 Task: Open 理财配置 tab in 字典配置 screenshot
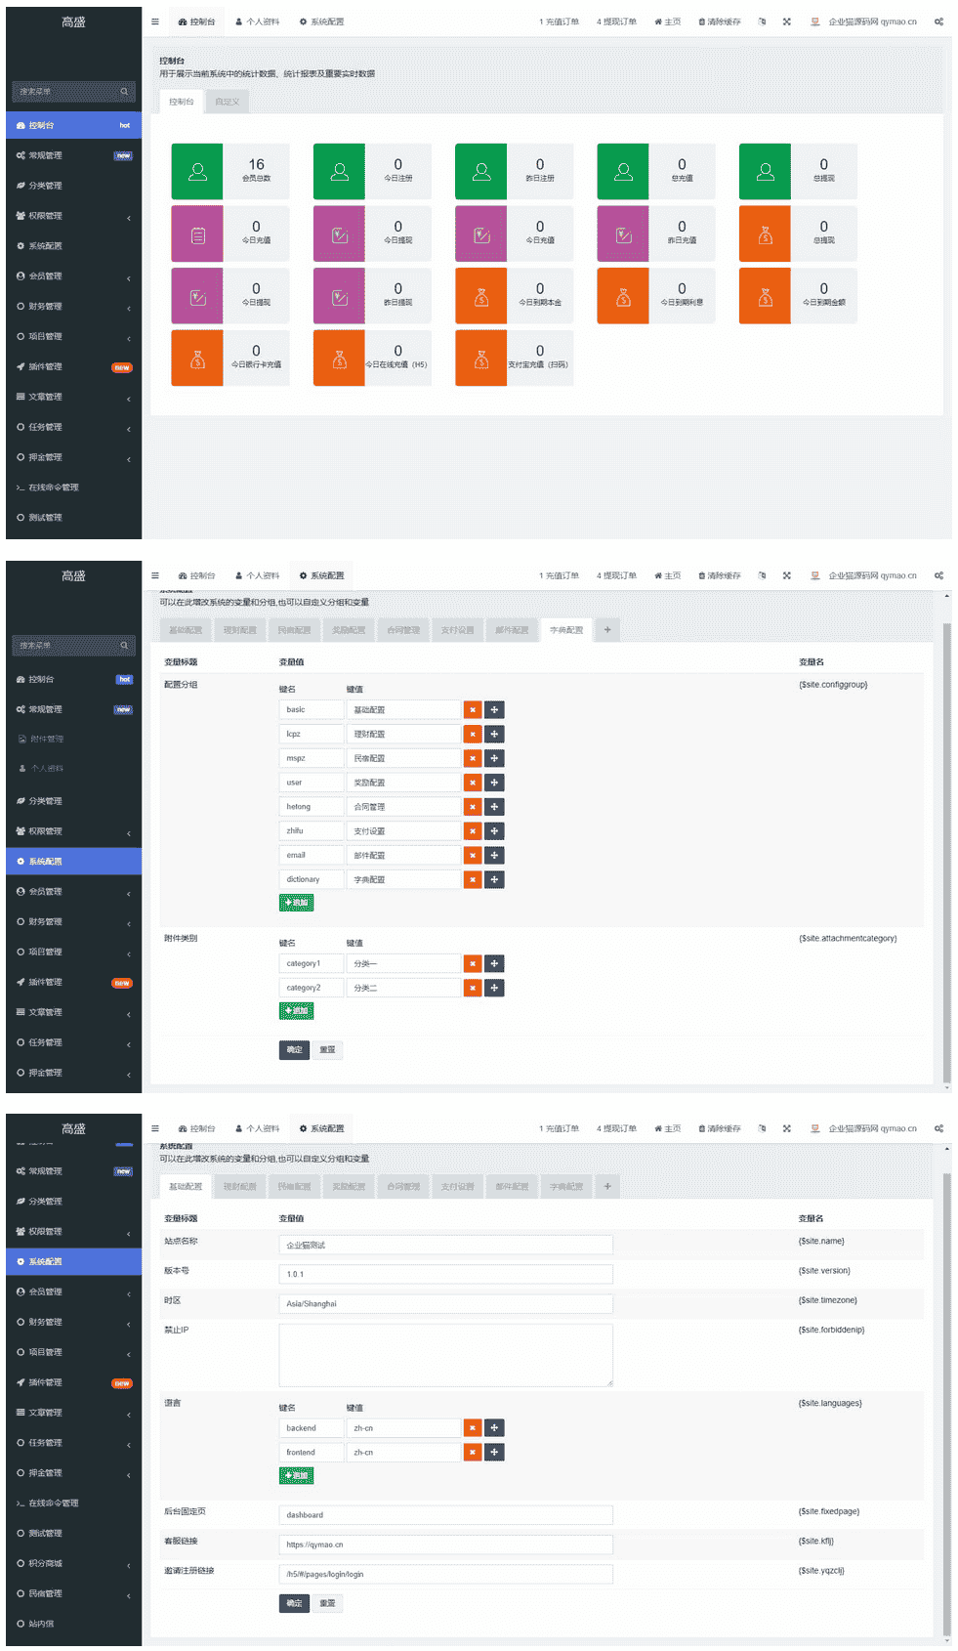[x=239, y=630]
